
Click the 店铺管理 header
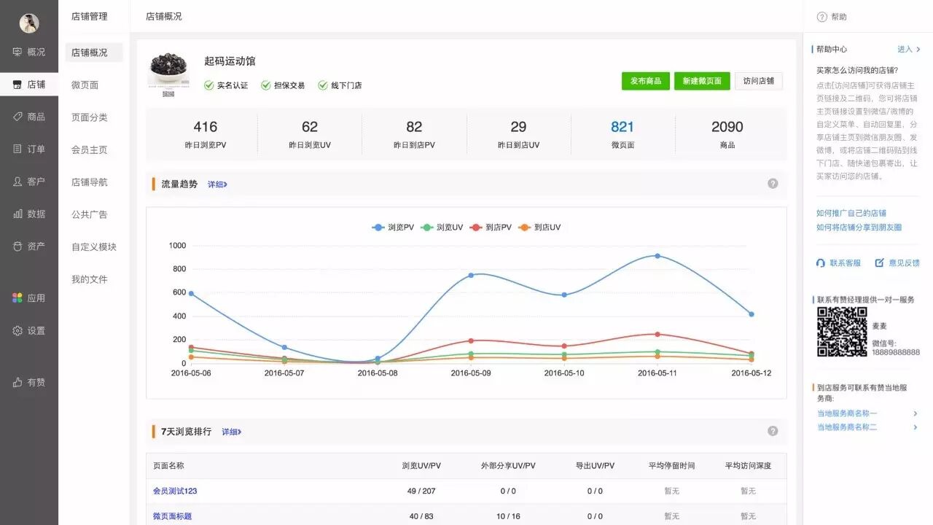(x=90, y=17)
